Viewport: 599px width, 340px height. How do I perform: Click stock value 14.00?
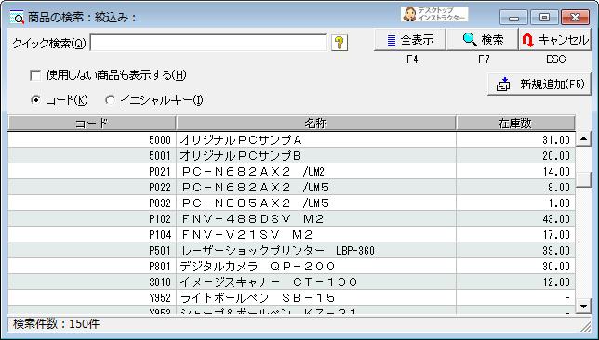556,171
